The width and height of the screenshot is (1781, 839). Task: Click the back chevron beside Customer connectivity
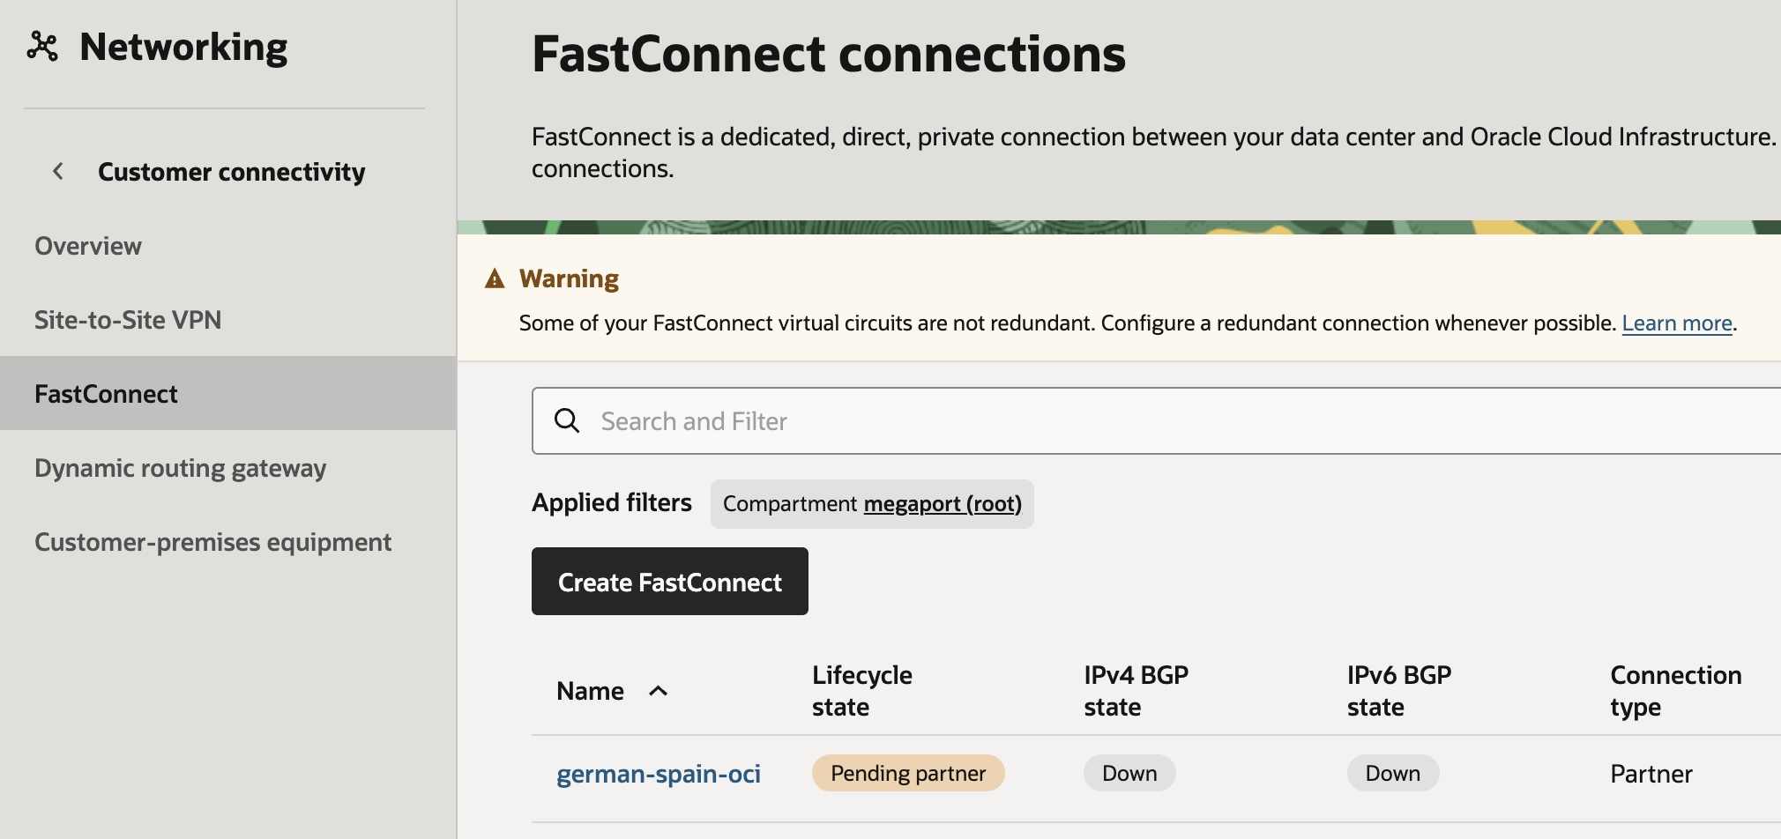click(x=57, y=171)
